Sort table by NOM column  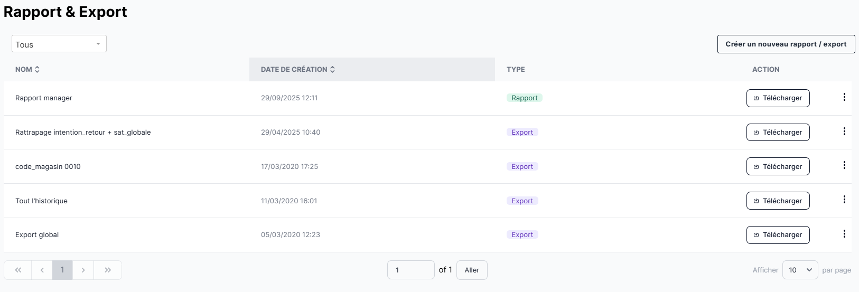tap(27, 69)
